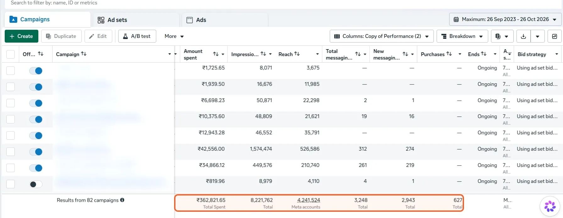The height and width of the screenshot is (218, 563).
Task: Click Ongoing in the ₹819.96 row
Action: pyautogui.click(x=487, y=181)
